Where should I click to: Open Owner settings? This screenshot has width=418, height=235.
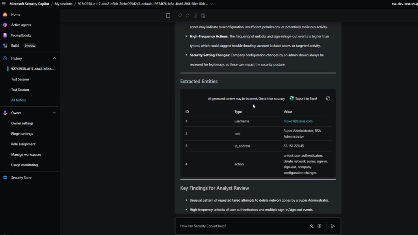click(22, 123)
